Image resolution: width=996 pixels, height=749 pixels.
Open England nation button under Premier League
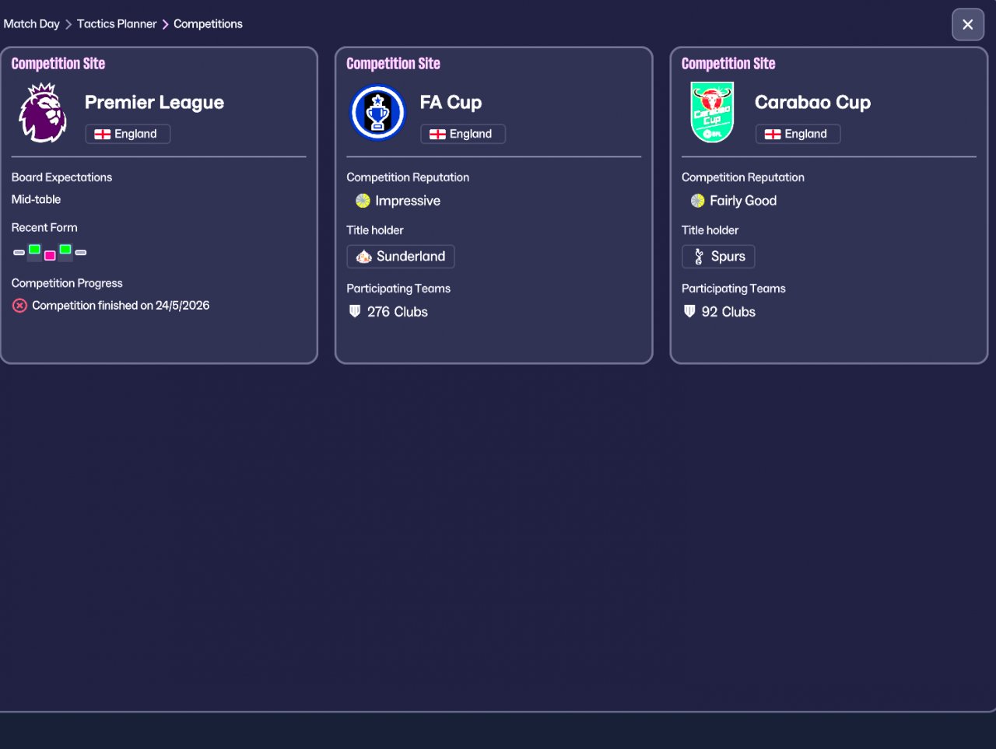[128, 134]
